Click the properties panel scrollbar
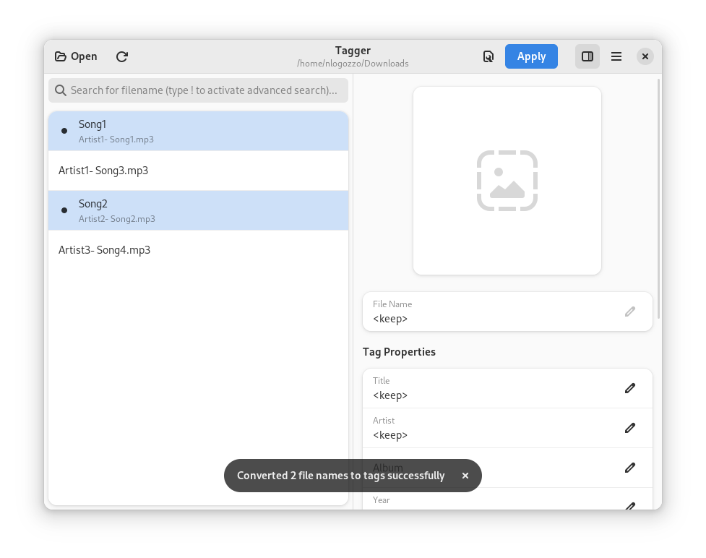This screenshot has width=706, height=558. tap(659, 199)
